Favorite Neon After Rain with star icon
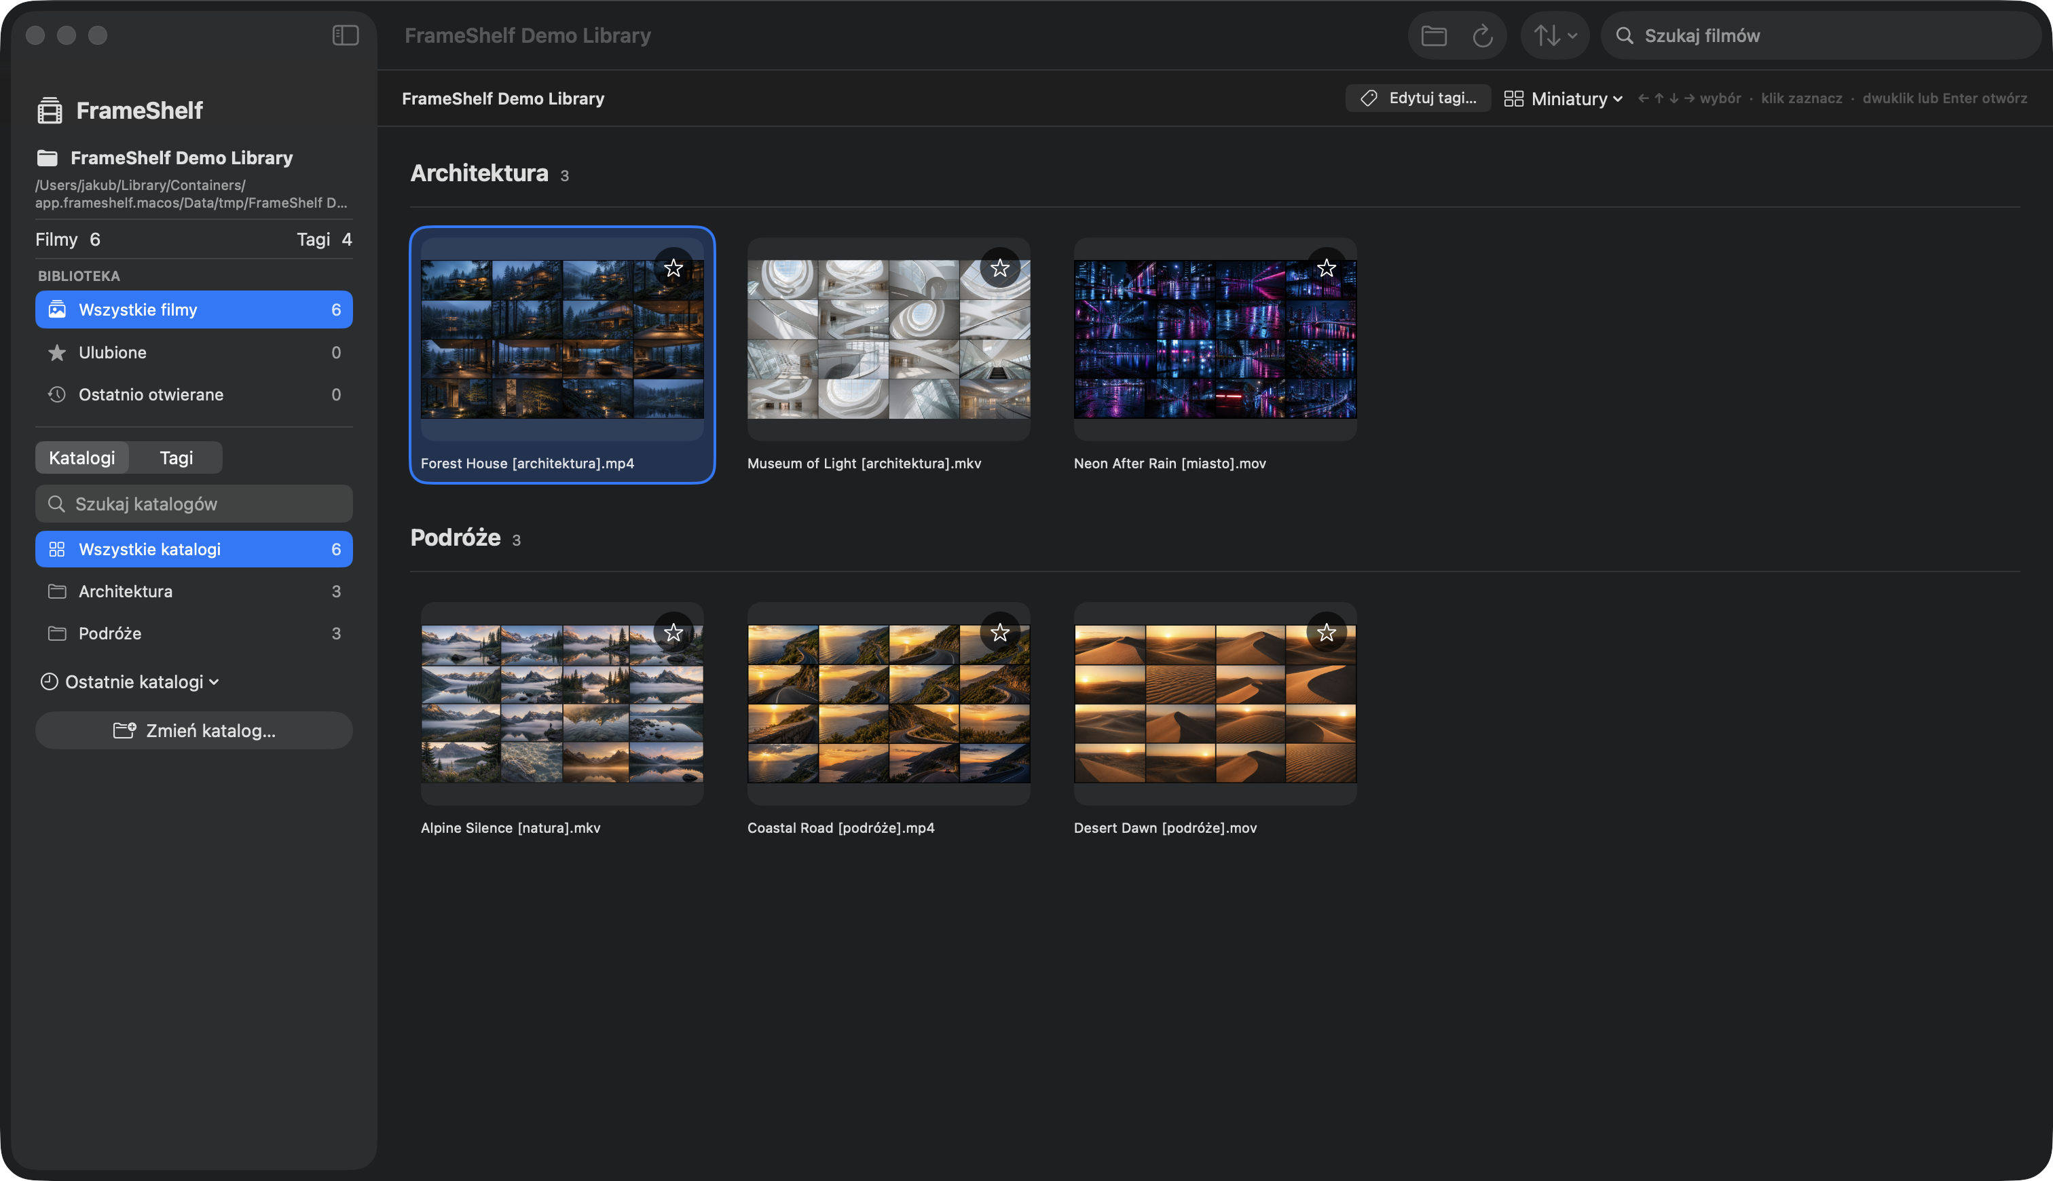2053x1181 pixels. tap(1326, 269)
